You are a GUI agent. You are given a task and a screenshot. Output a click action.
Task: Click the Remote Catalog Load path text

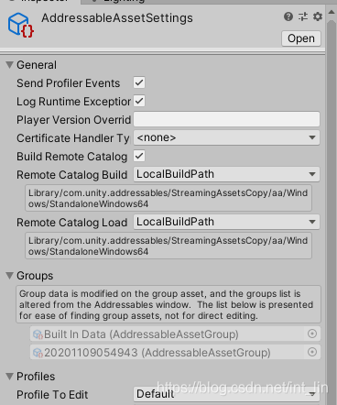point(168,246)
